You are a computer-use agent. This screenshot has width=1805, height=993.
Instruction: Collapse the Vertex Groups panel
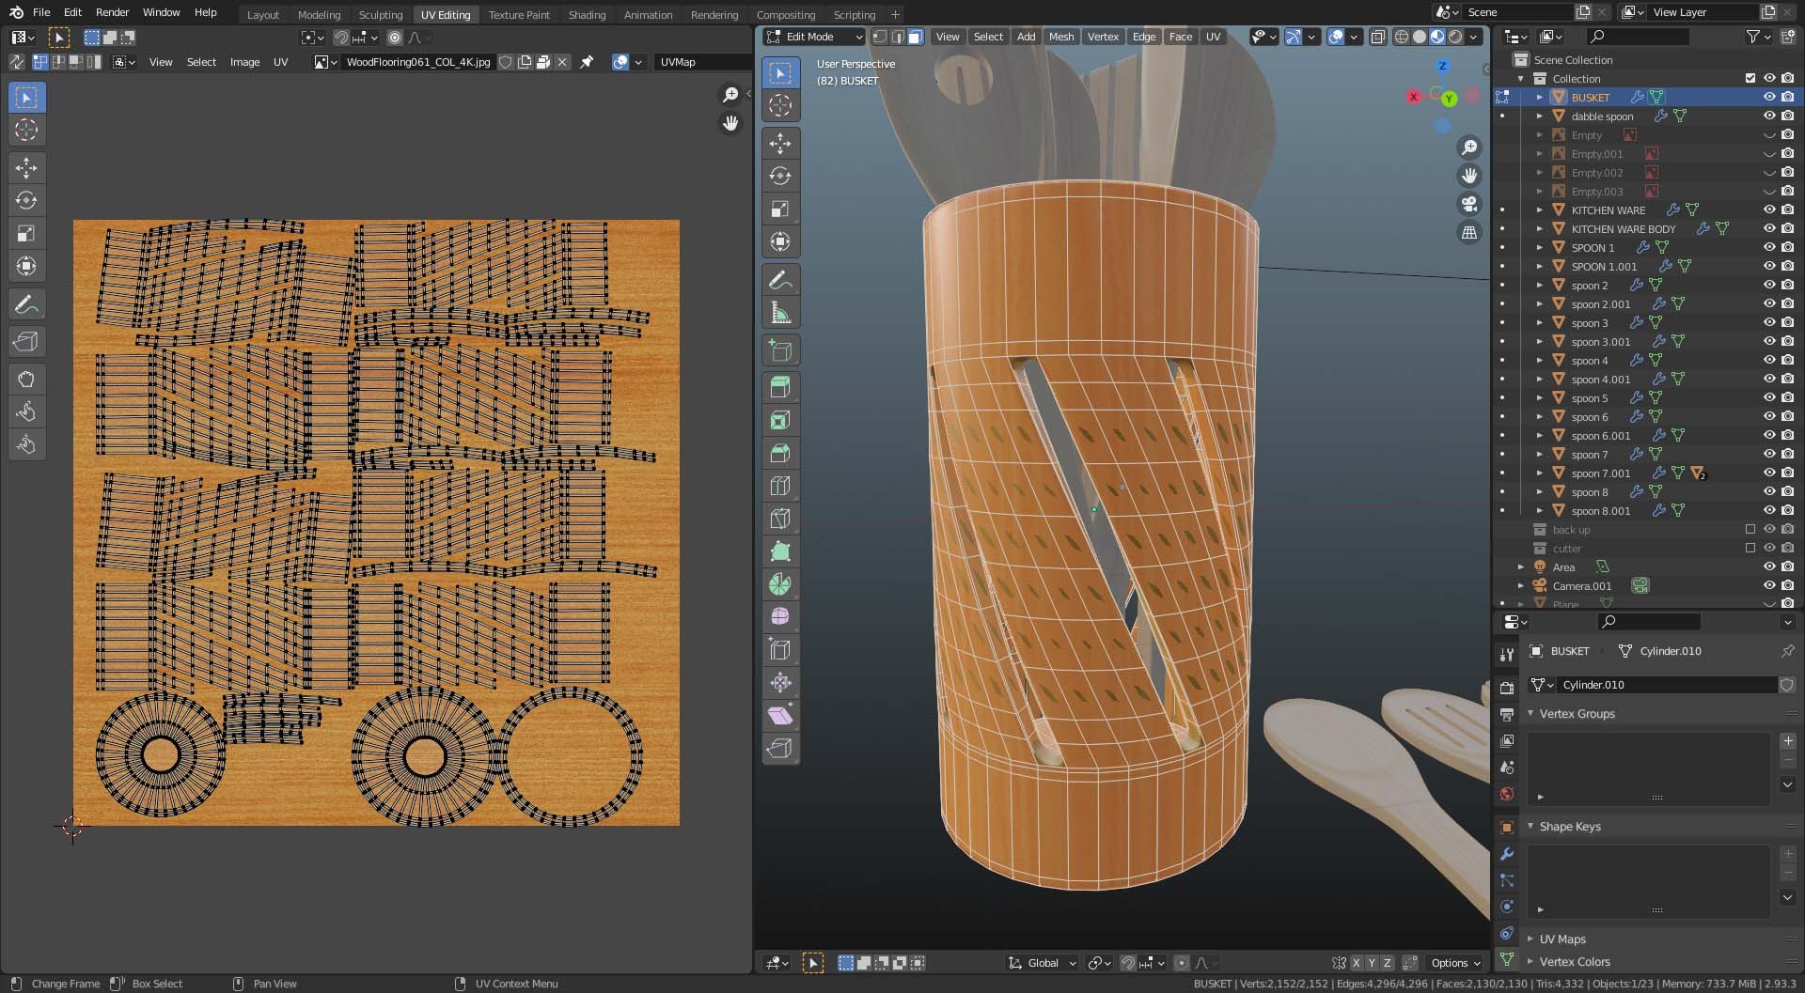(1577, 713)
